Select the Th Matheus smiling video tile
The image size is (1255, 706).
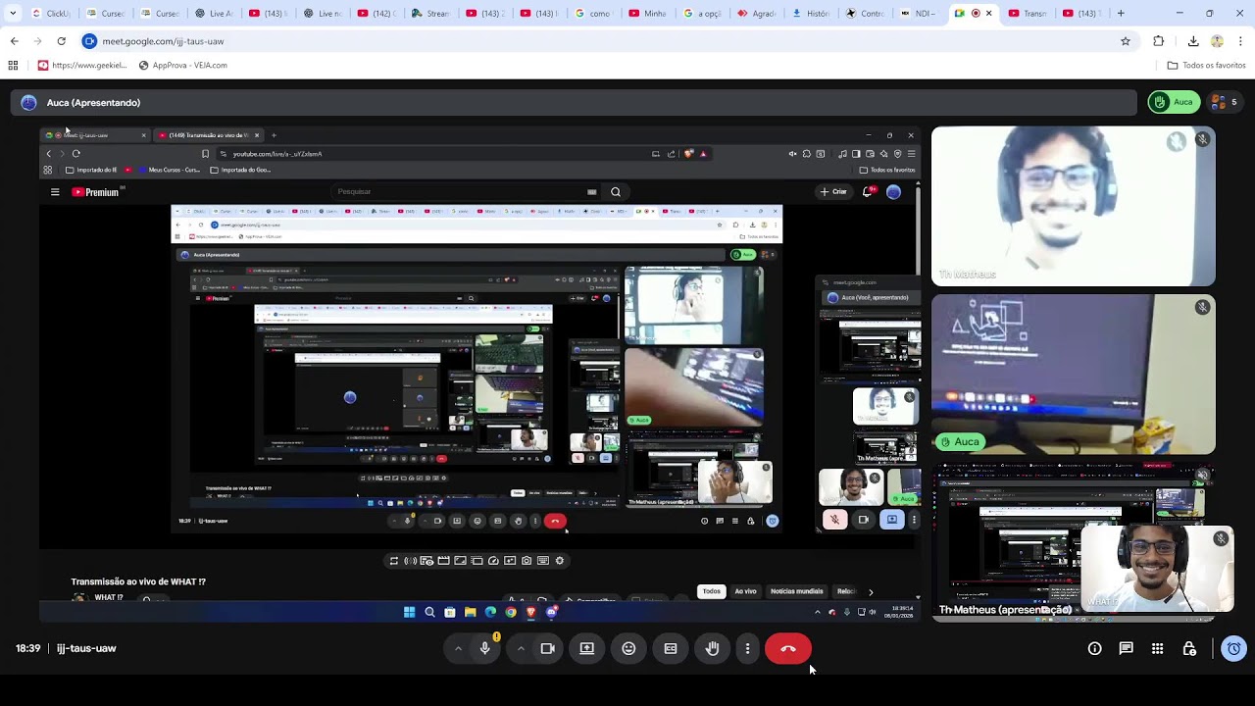(1074, 206)
